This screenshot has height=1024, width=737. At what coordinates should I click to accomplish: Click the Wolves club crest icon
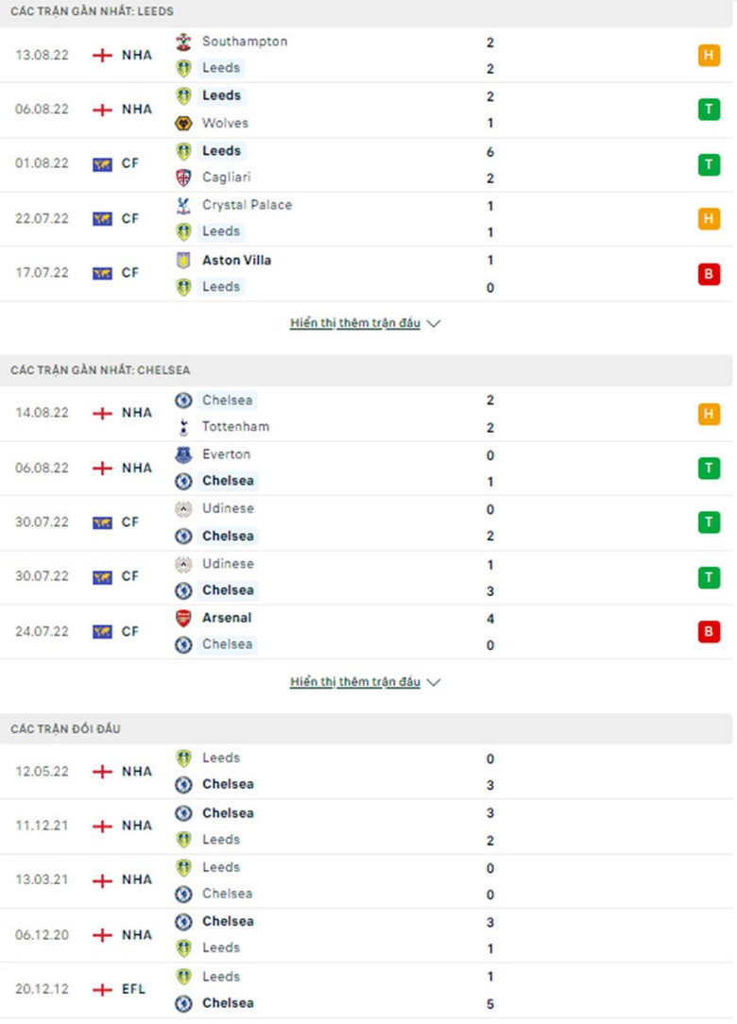[183, 123]
